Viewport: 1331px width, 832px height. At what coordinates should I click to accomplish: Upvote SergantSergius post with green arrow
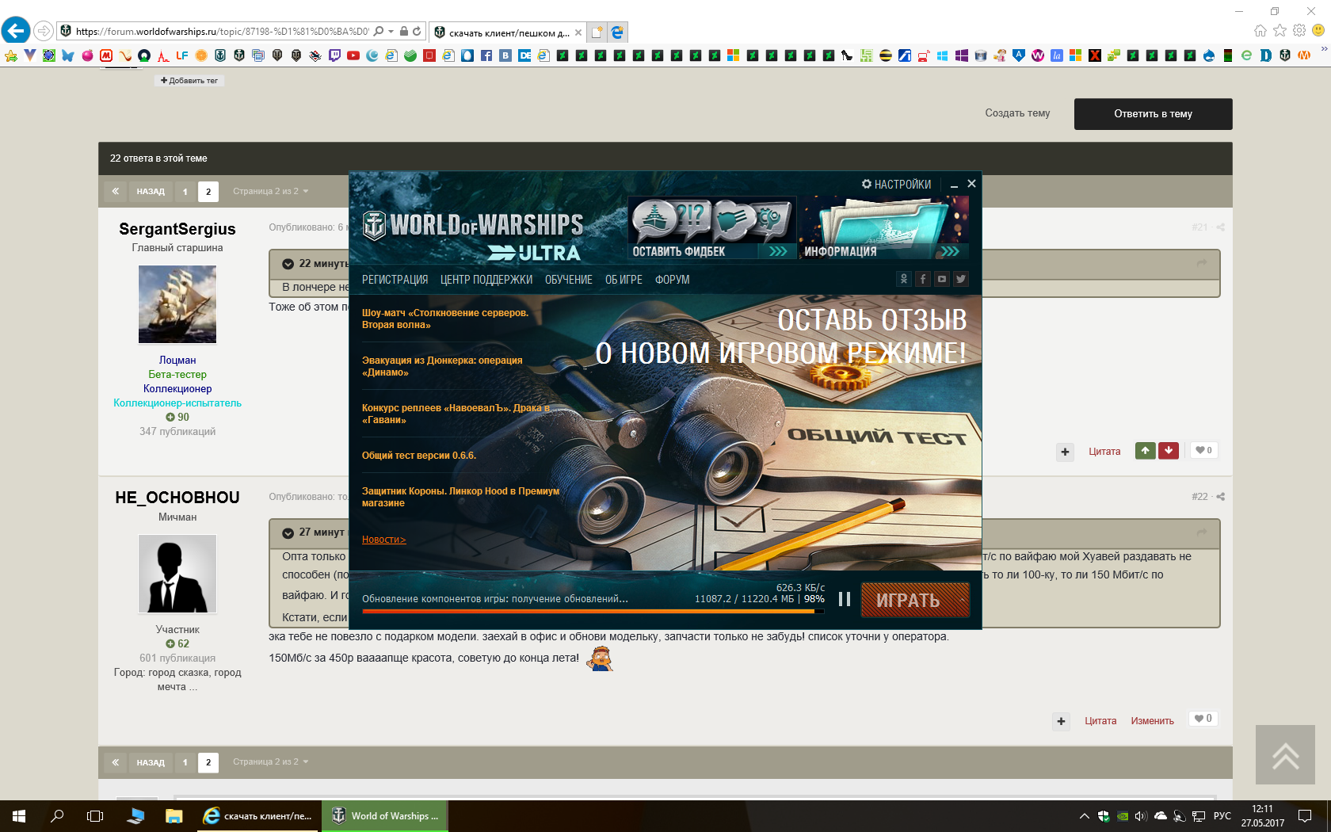[1145, 450]
